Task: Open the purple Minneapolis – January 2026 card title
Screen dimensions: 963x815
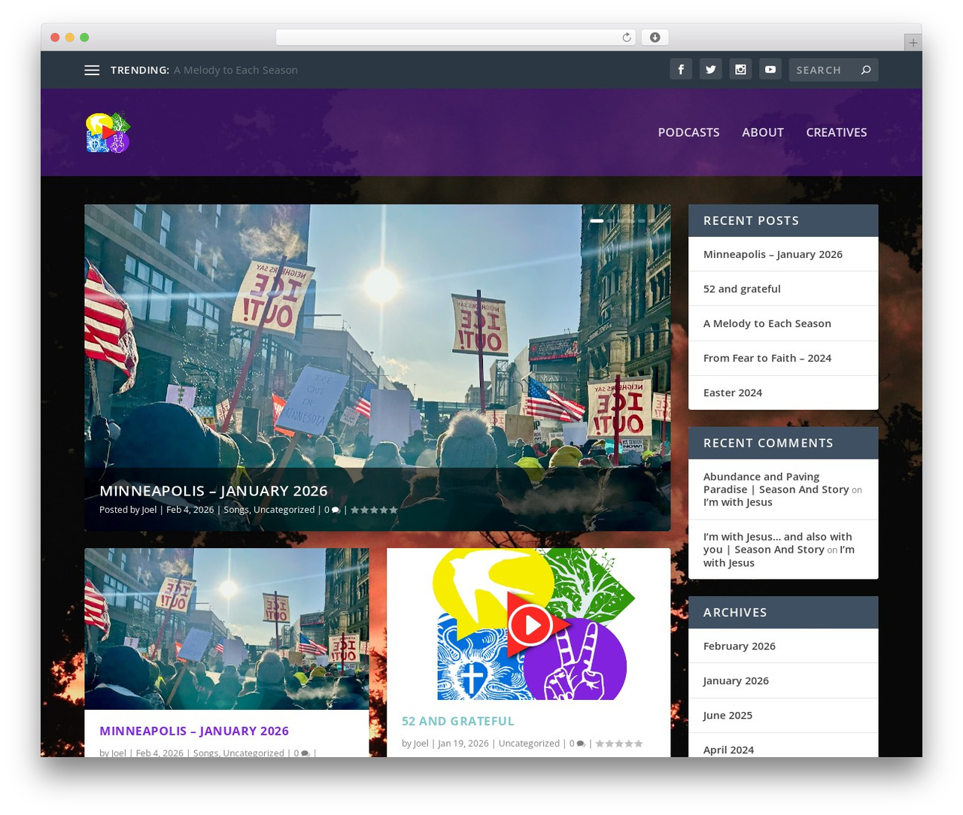Action: 194,731
